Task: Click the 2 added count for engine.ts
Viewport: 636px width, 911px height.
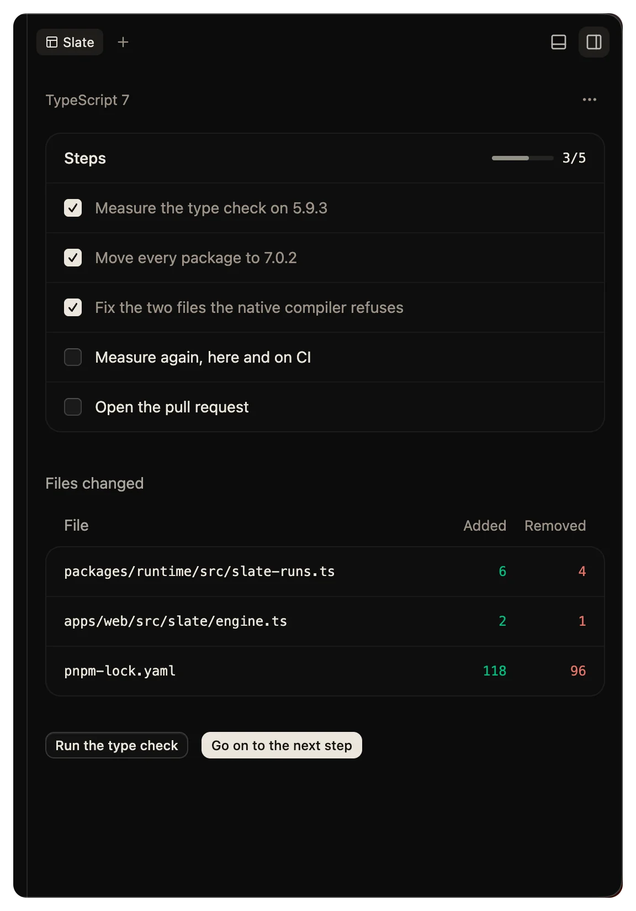Action: tap(502, 621)
